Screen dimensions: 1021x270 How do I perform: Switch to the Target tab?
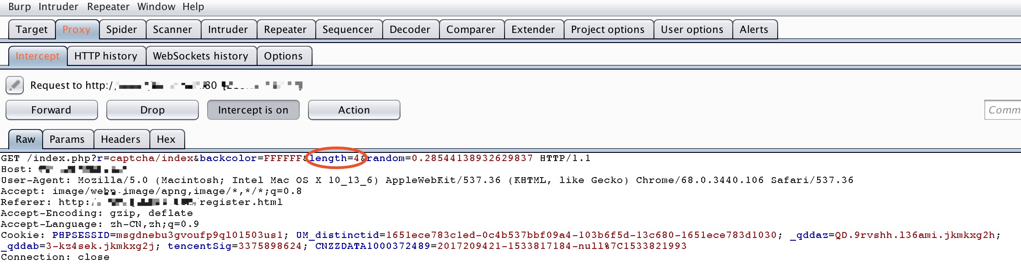point(32,29)
